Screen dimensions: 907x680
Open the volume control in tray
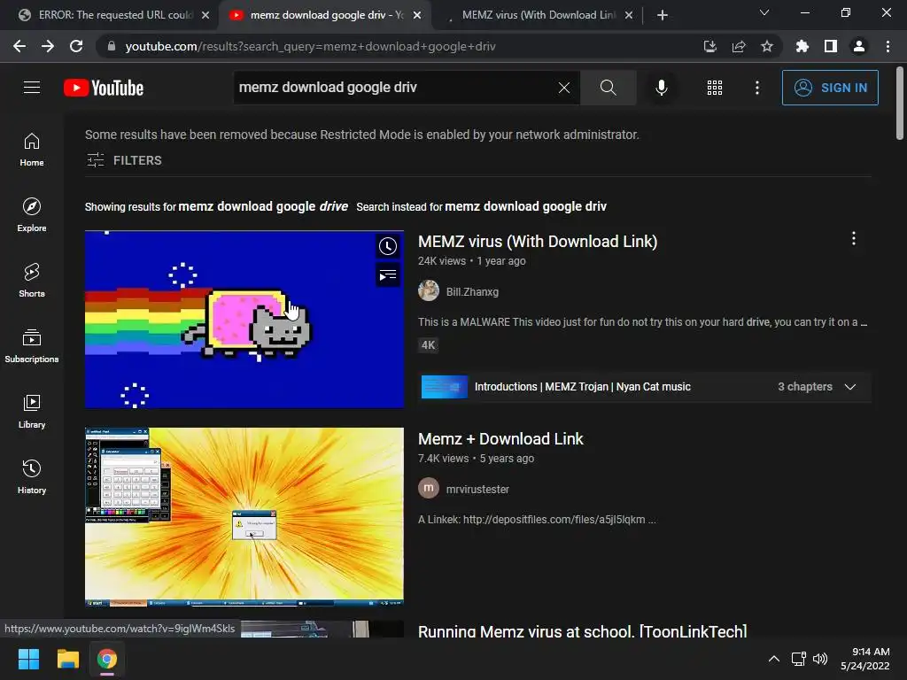tap(820, 659)
